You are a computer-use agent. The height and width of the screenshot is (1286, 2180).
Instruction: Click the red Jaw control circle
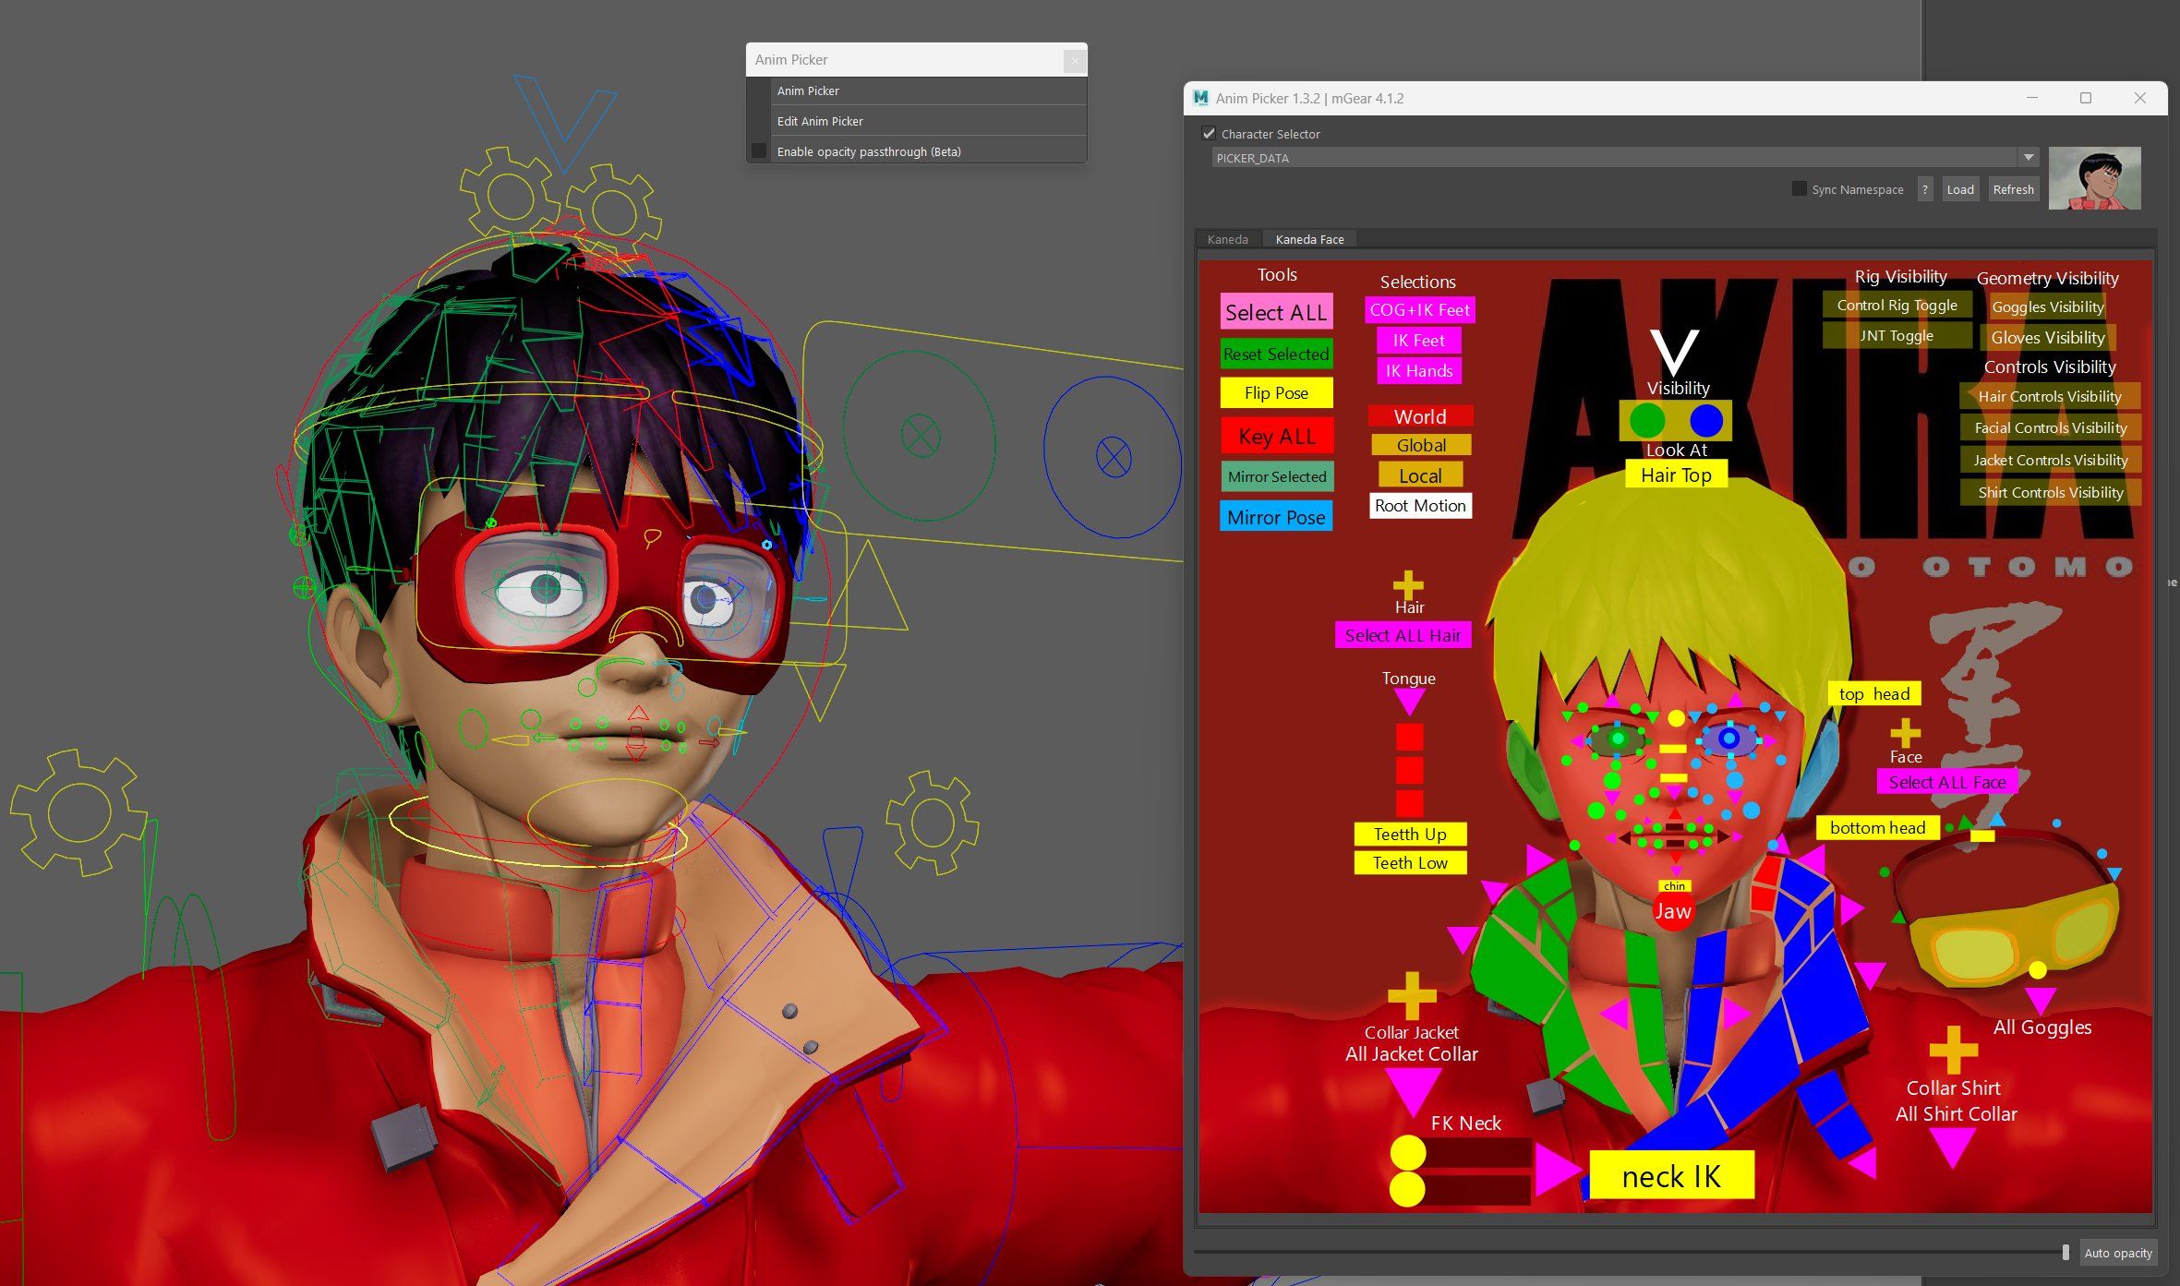click(x=1672, y=911)
